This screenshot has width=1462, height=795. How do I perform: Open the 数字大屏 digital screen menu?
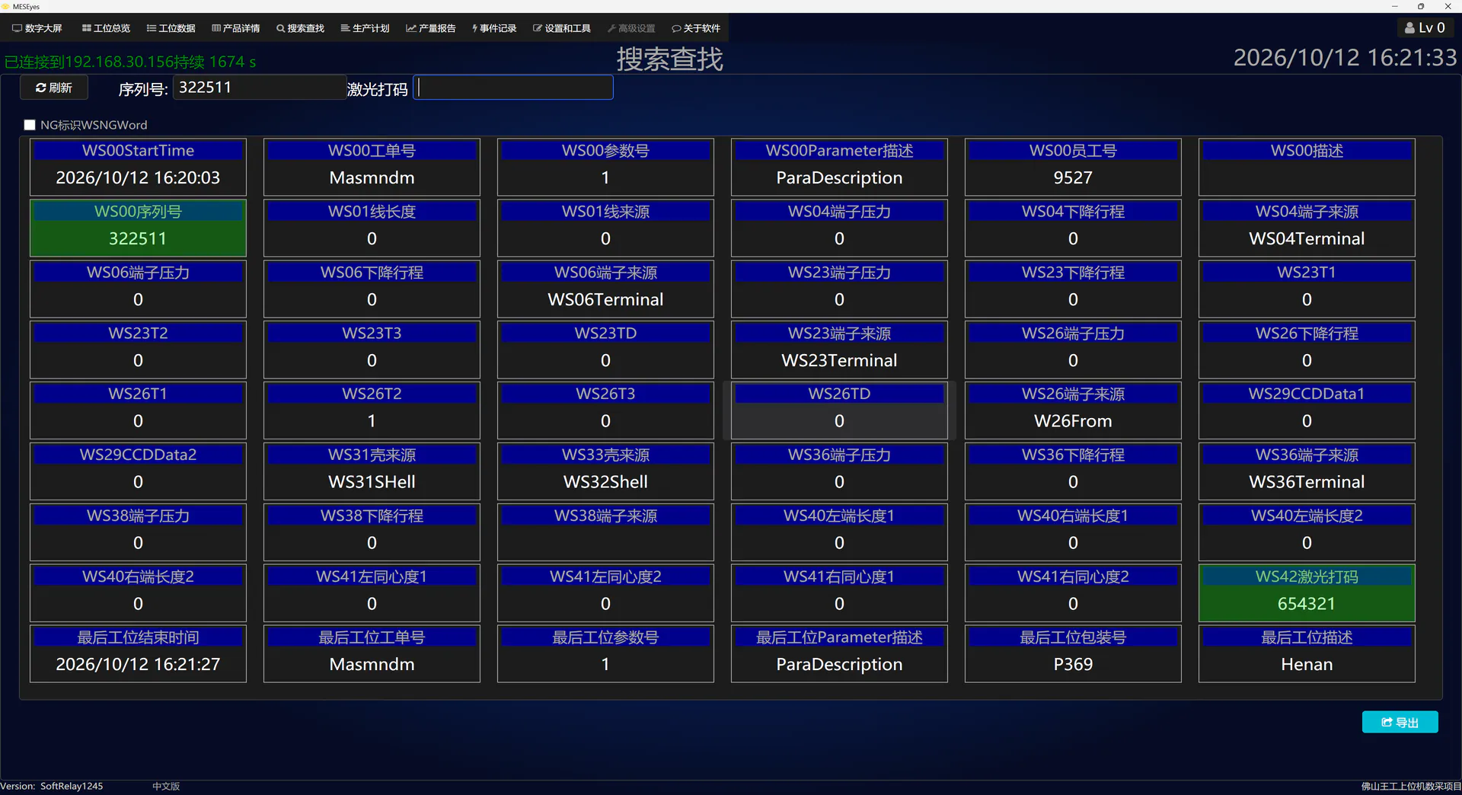click(37, 28)
